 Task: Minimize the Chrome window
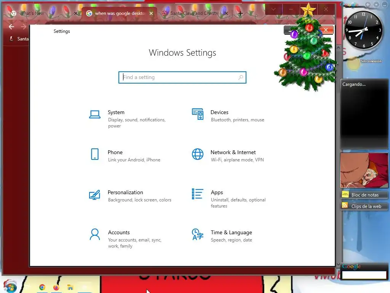pos(291,10)
